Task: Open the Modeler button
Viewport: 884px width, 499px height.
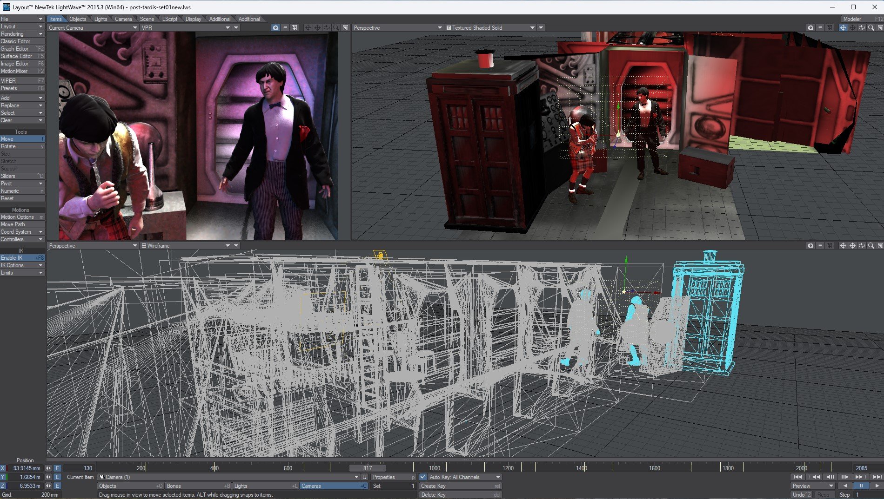Action: [862, 19]
